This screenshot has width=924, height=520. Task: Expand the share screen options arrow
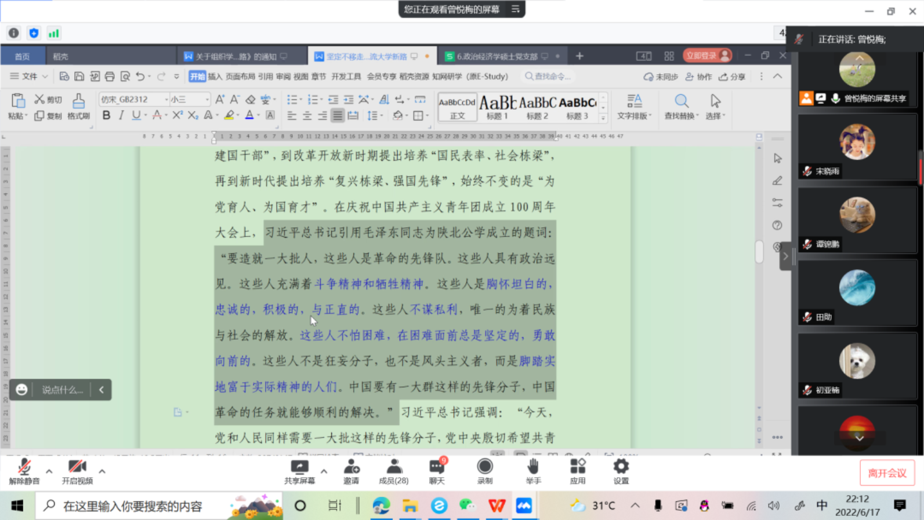click(324, 471)
